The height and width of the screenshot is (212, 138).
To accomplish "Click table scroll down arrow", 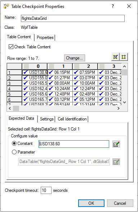I will click(x=125, y=102).
